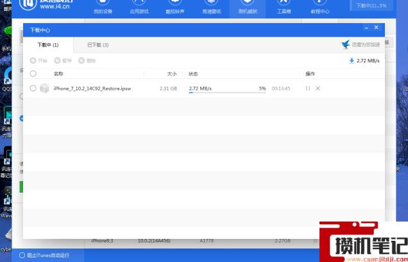Image resolution: width=408 pixels, height=262 pixels.
Task: Click file name iPhone_7_10.2_14C92_Restore.ipsw
Action: (92, 89)
